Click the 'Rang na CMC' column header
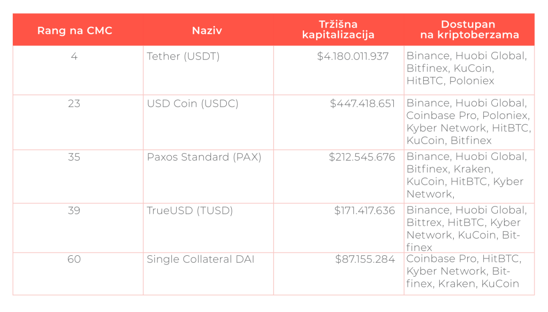The width and height of the screenshot is (548, 312). click(74, 31)
